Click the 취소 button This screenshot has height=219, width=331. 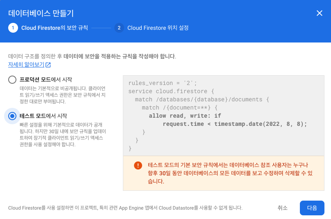pyautogui.click(x=282, y=208)
